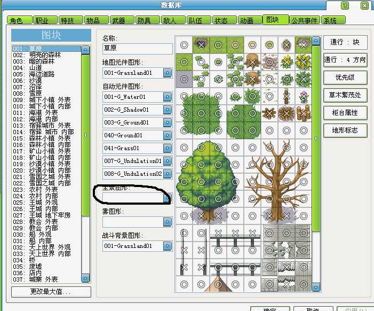
Task: Toggle passability on the upright wooden post tile
Action: click(287, 96)
